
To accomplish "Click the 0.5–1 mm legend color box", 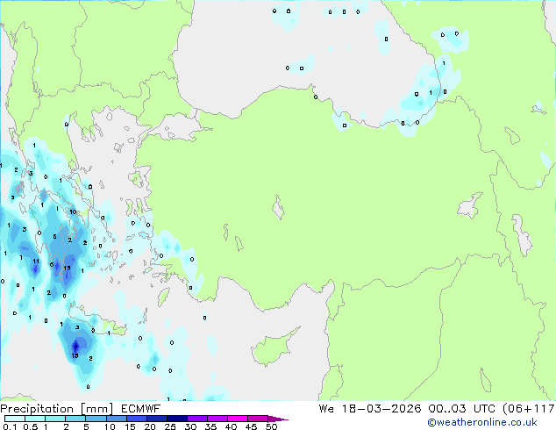I will coord(35,419).
